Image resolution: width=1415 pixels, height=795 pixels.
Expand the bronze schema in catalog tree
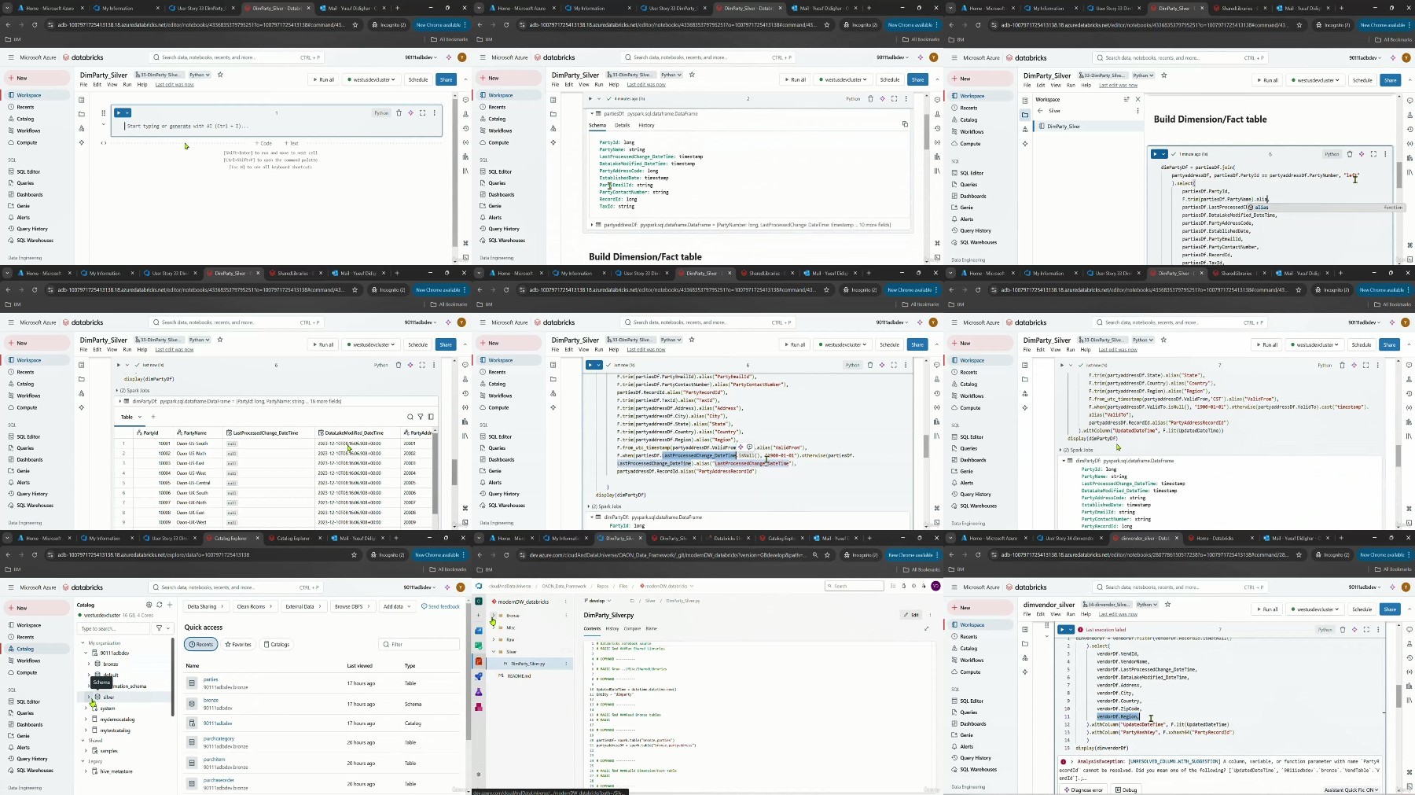89,664
